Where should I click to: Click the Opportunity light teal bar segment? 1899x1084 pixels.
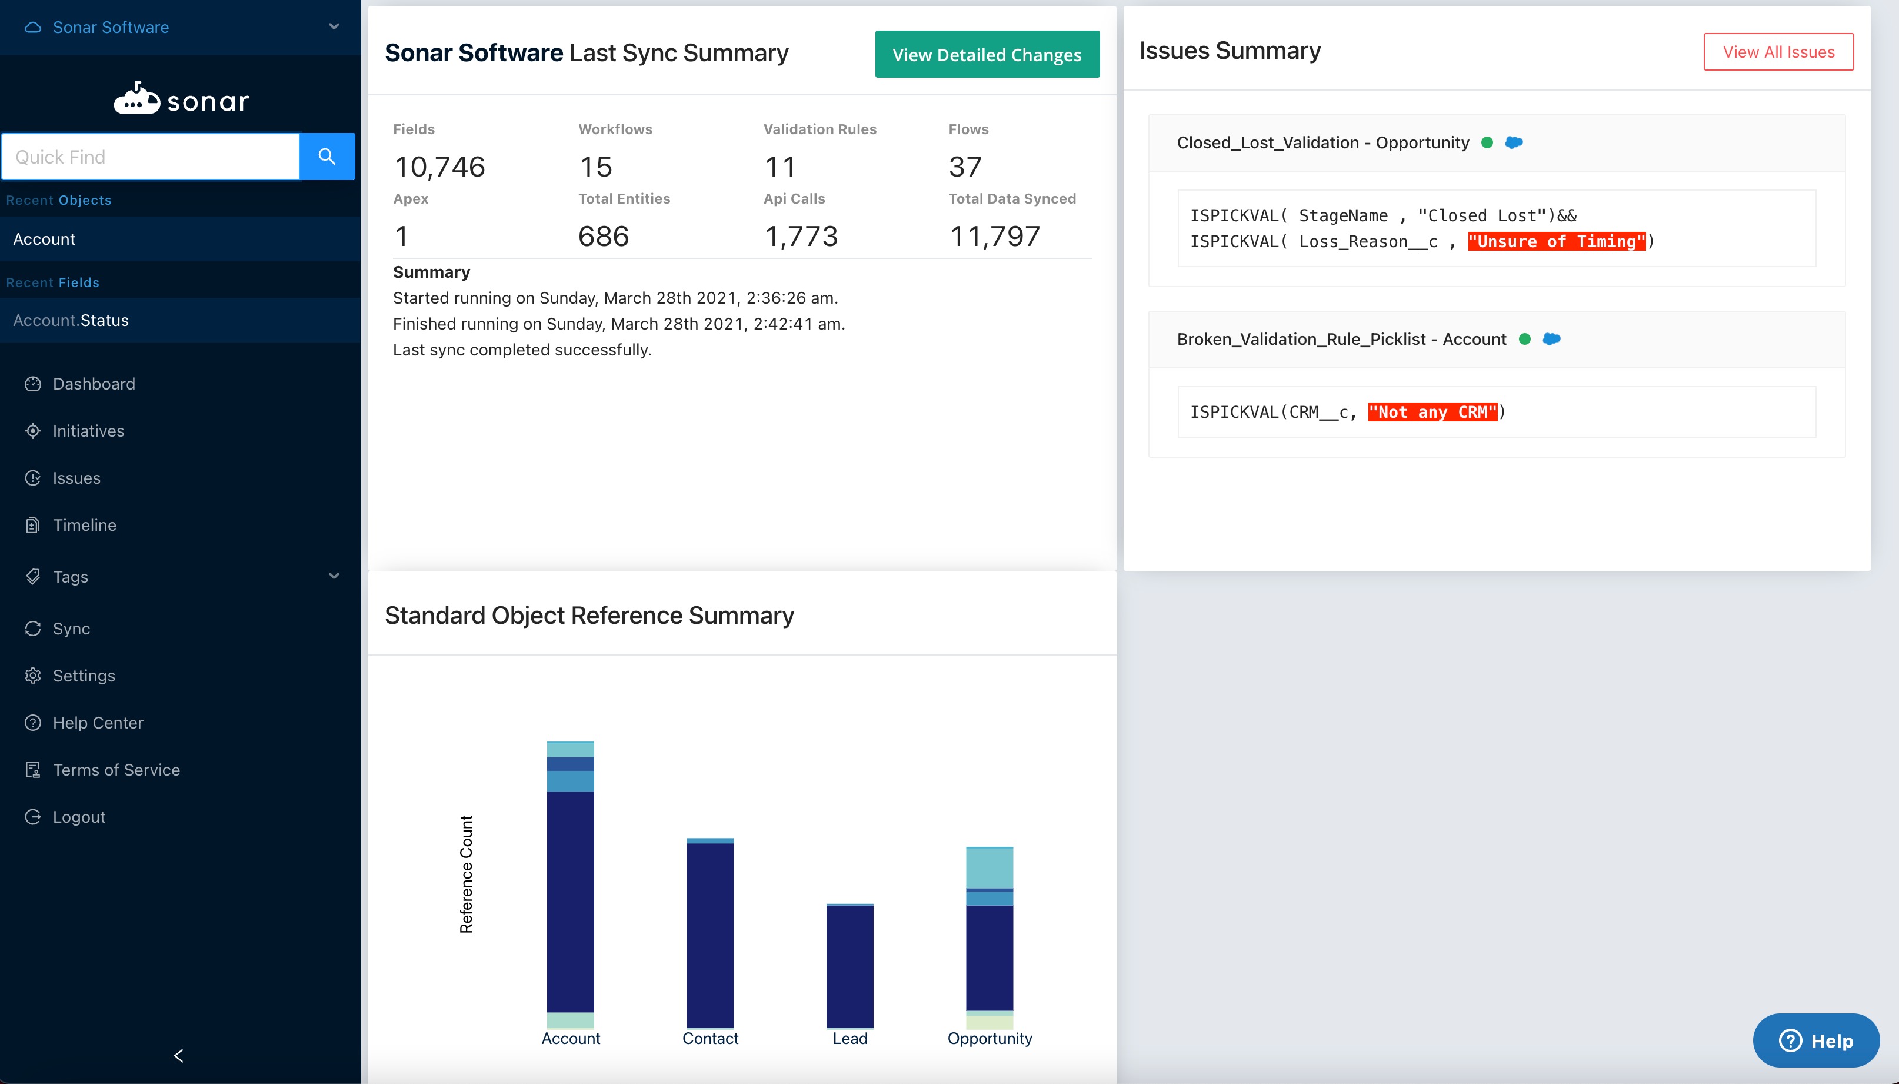point(989,867)
